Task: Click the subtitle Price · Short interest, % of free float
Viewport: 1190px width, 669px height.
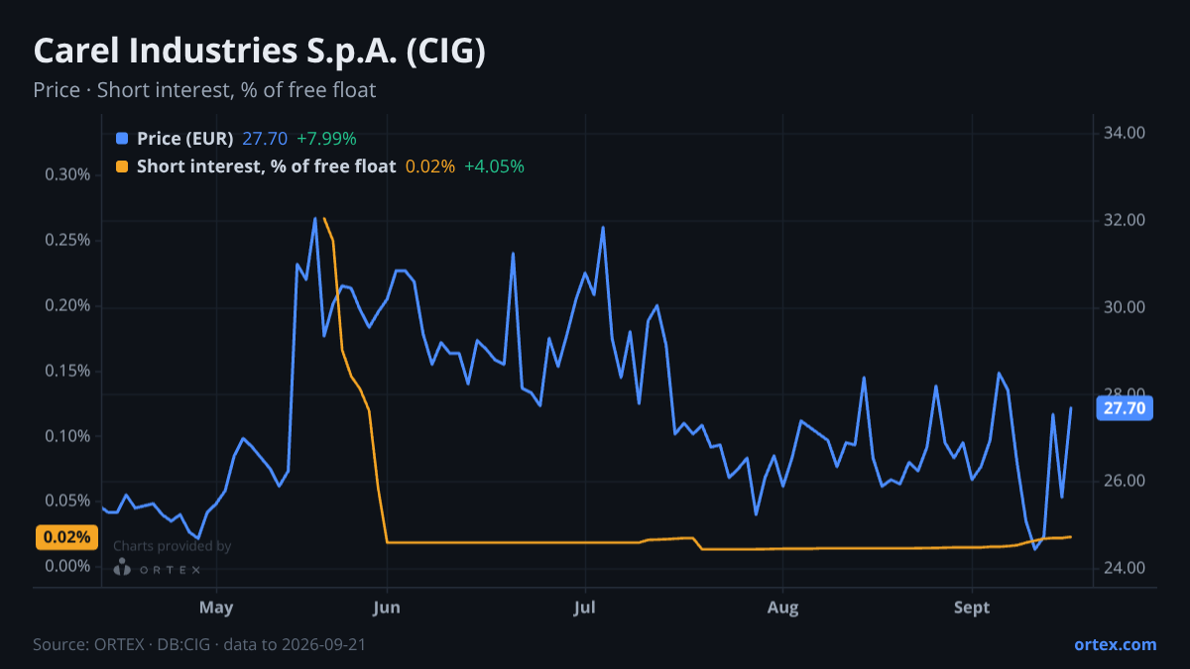Action: tap(204, 90)
